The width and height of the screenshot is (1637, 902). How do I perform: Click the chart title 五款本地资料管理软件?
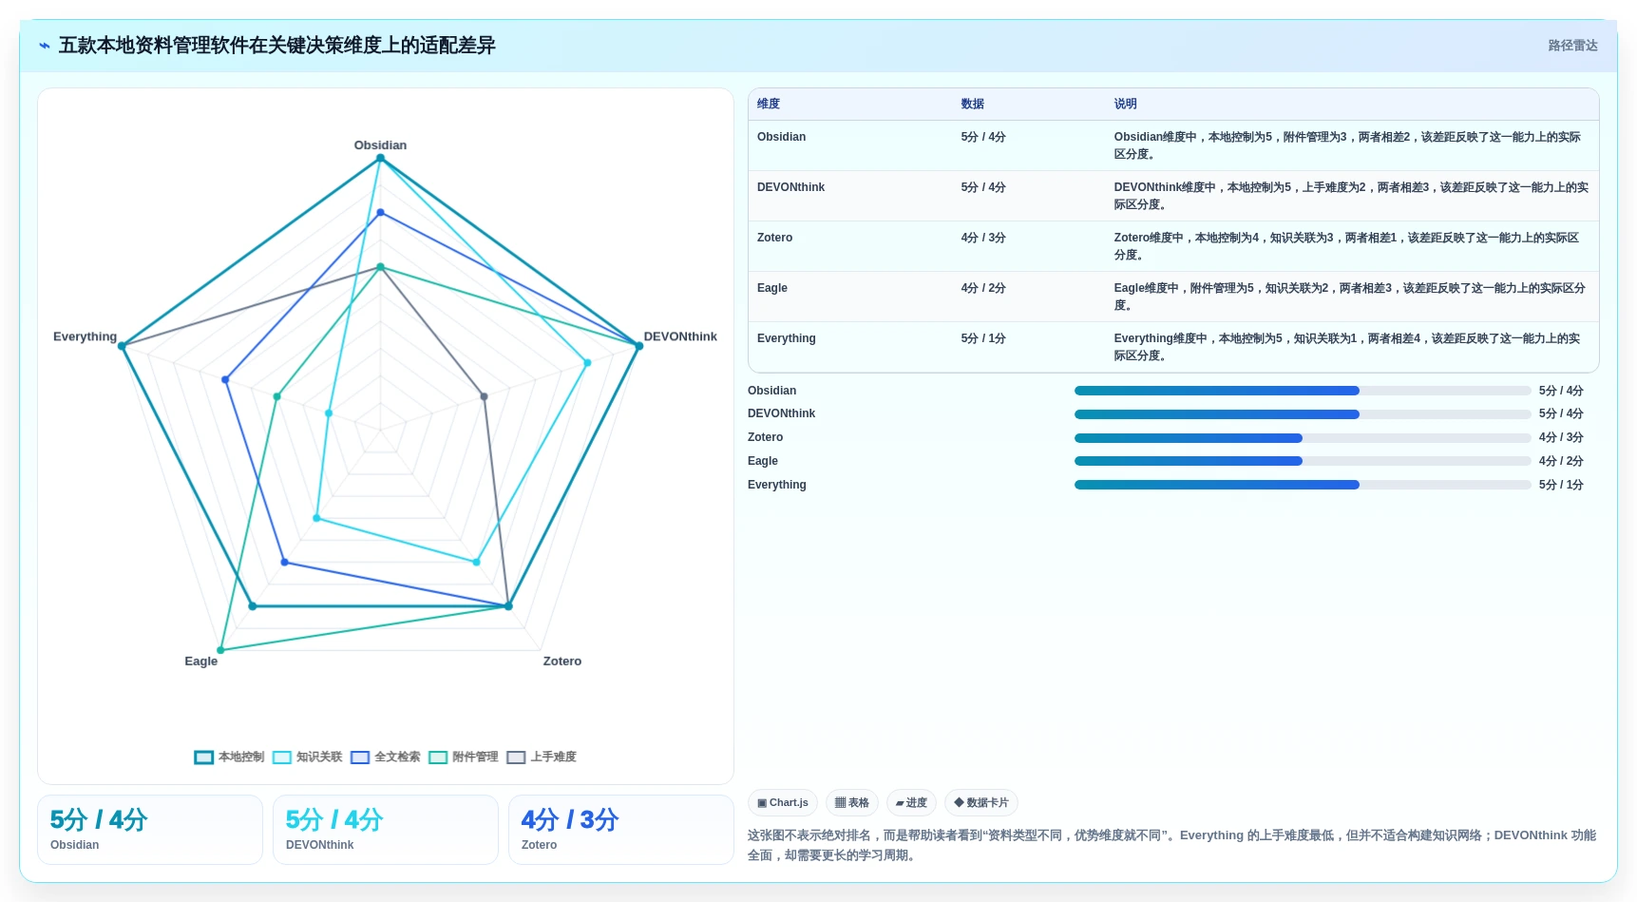276,46
